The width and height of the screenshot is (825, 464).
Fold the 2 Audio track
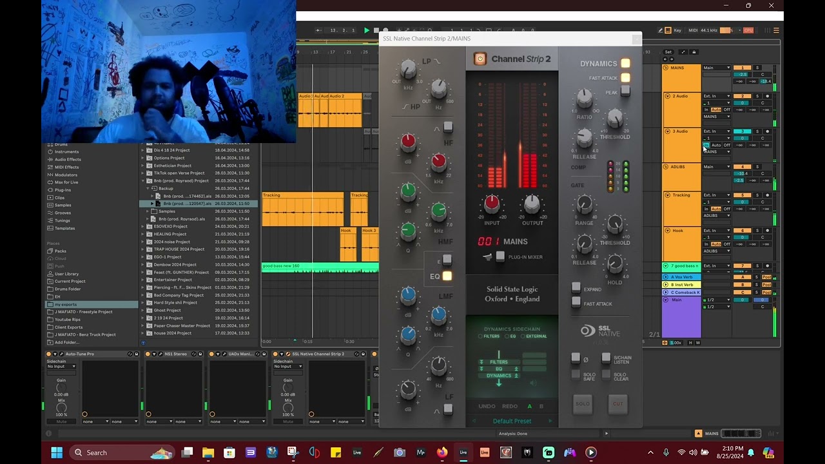click(x=667, y=96)
